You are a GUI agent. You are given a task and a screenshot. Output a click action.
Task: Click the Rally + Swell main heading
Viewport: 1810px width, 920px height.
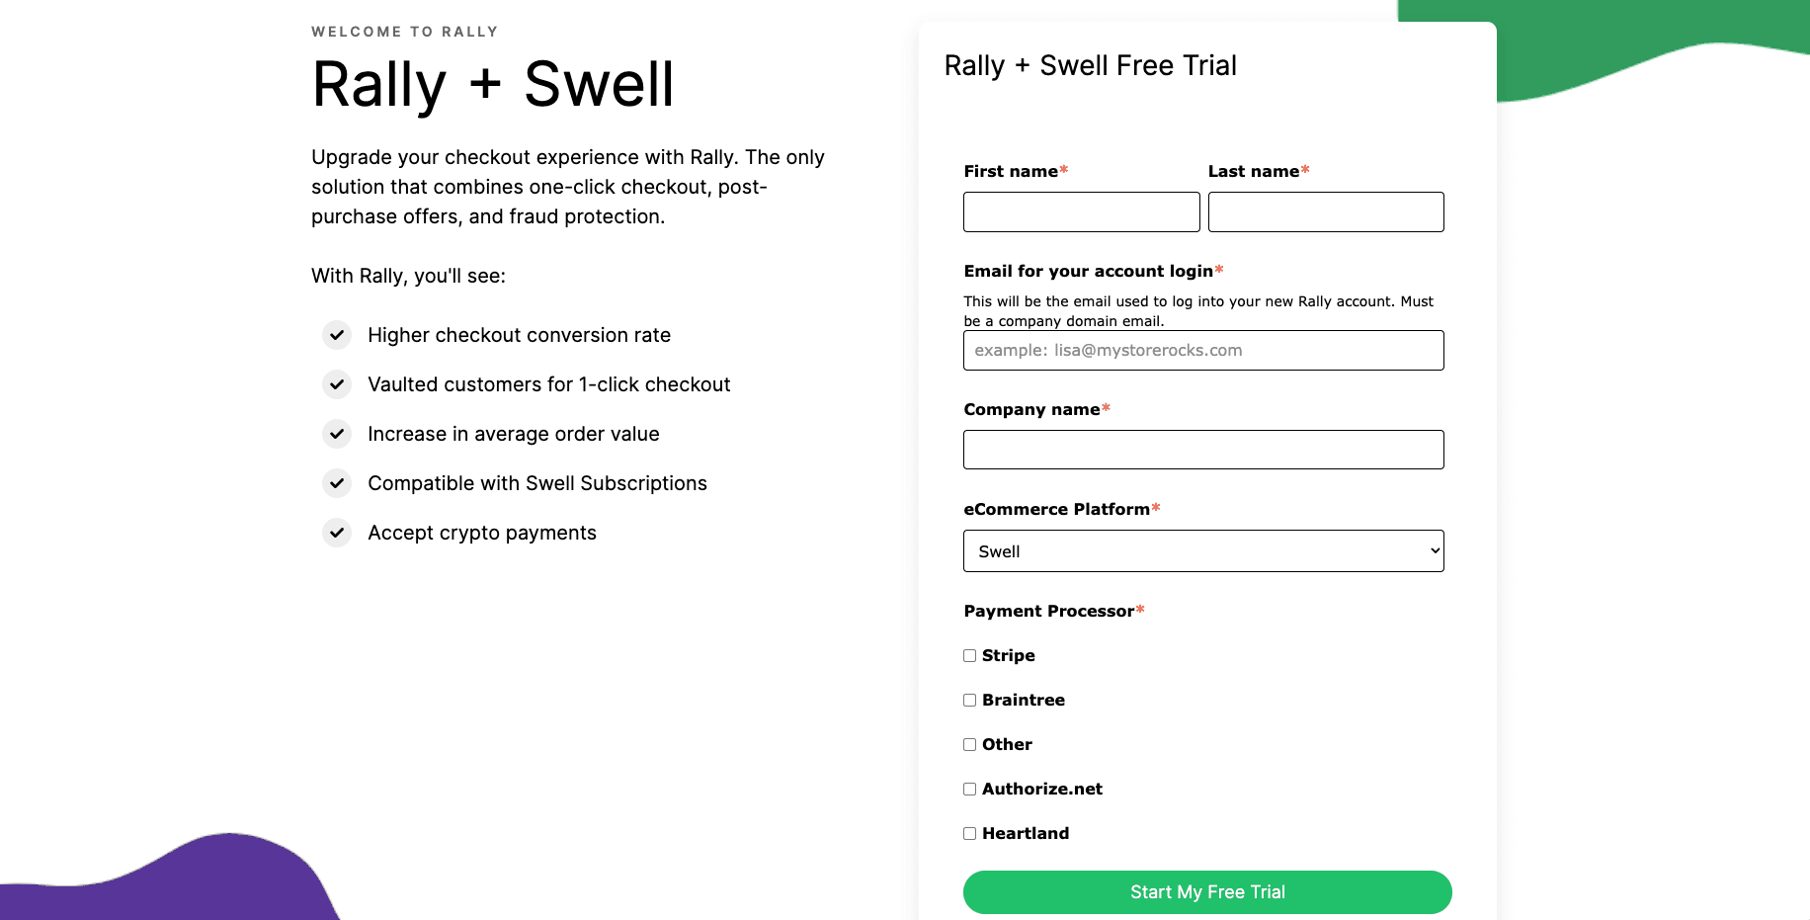point(493,85)
